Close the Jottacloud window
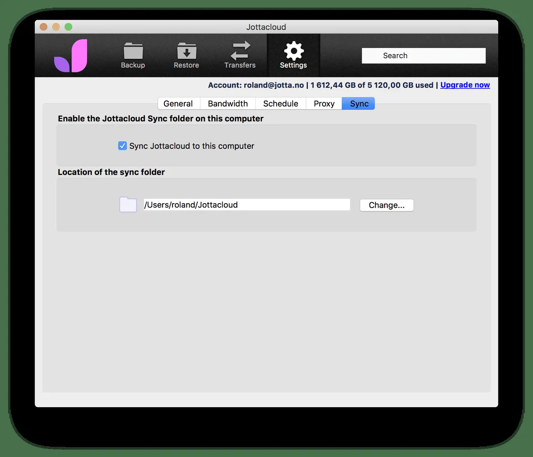Image resolution: width=533 pixels, height=457 pixels. tap(44, 27)
